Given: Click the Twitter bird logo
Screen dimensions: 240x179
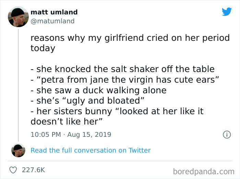Looking at the screenshot, I should (x=227, y=12).
